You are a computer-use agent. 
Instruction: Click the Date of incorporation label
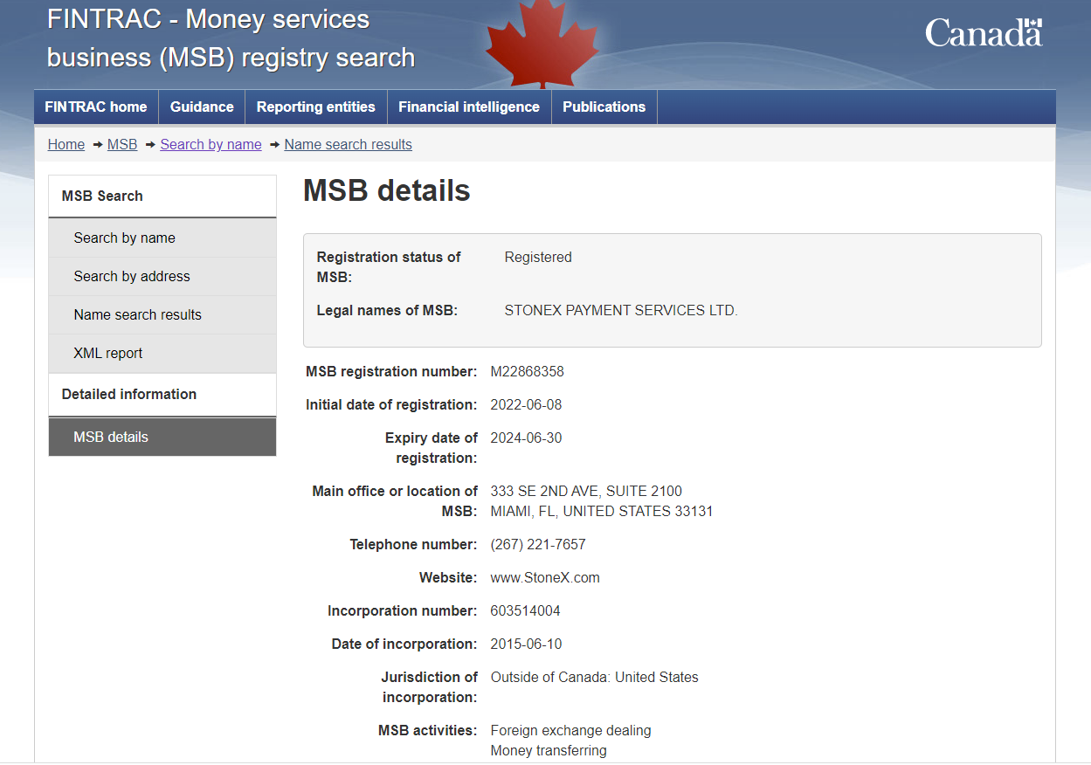click(x=404, y=644)
